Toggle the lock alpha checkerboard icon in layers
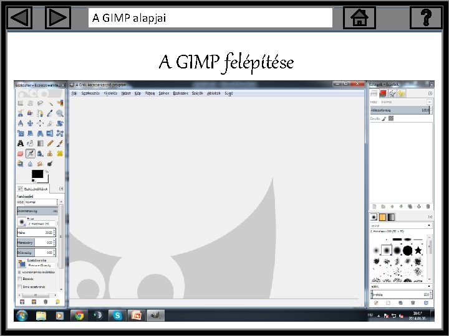The image size is (449, 336). [x=391, y=119]
